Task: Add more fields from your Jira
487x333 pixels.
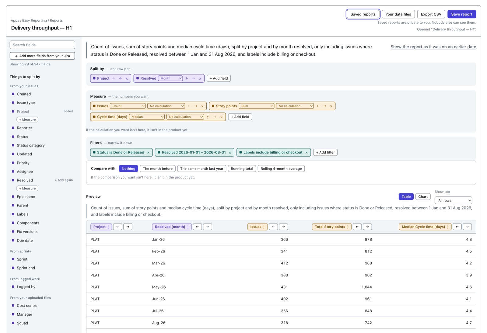Action: click(x=42, y=56)
